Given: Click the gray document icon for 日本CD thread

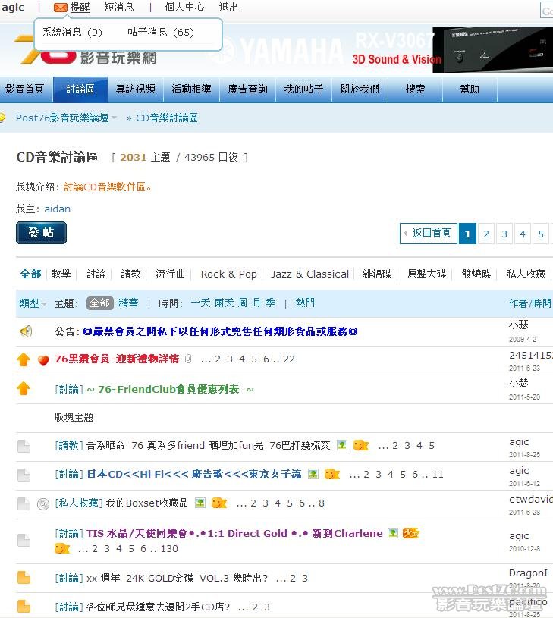Looking at the screenshot, I should (24, 475).
